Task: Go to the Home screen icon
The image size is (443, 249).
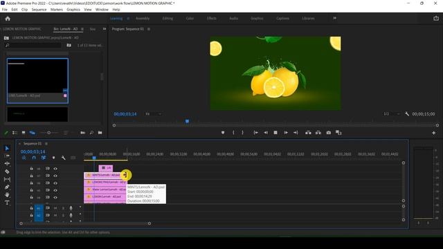Action: [8, 19]
